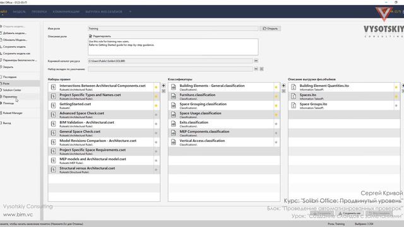Select the Vertical Access.classification row
Image resolution: width=404 pixels, height=227 pixels.
[x=224, y=142]
